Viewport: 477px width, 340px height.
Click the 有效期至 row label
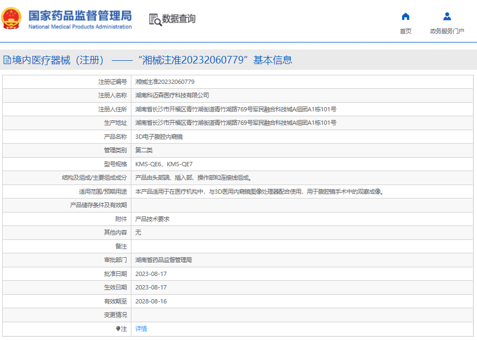click(115, 301)
